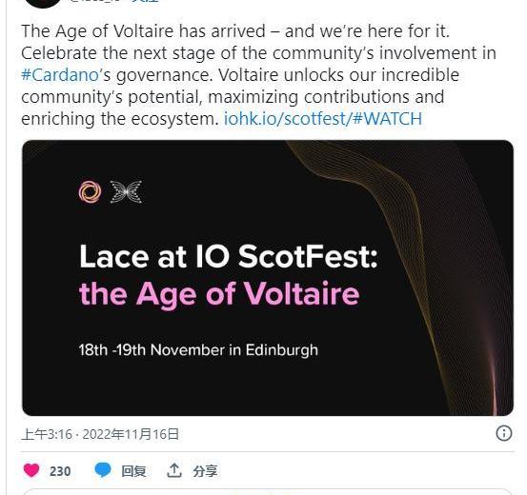Image resolution: width=527 pixels, height=495 pixels.
Task: Click the orange Lace logo in image
Action: 90,192
